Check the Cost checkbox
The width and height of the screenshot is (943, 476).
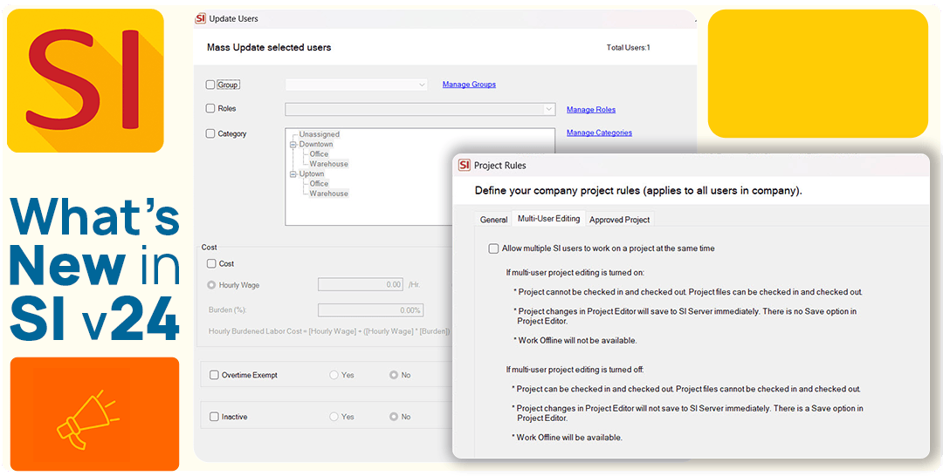(211, 263)
